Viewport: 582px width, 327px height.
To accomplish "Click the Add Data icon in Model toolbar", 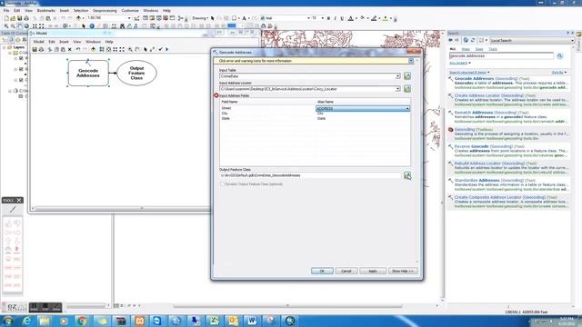I will [x=93, y=49].
